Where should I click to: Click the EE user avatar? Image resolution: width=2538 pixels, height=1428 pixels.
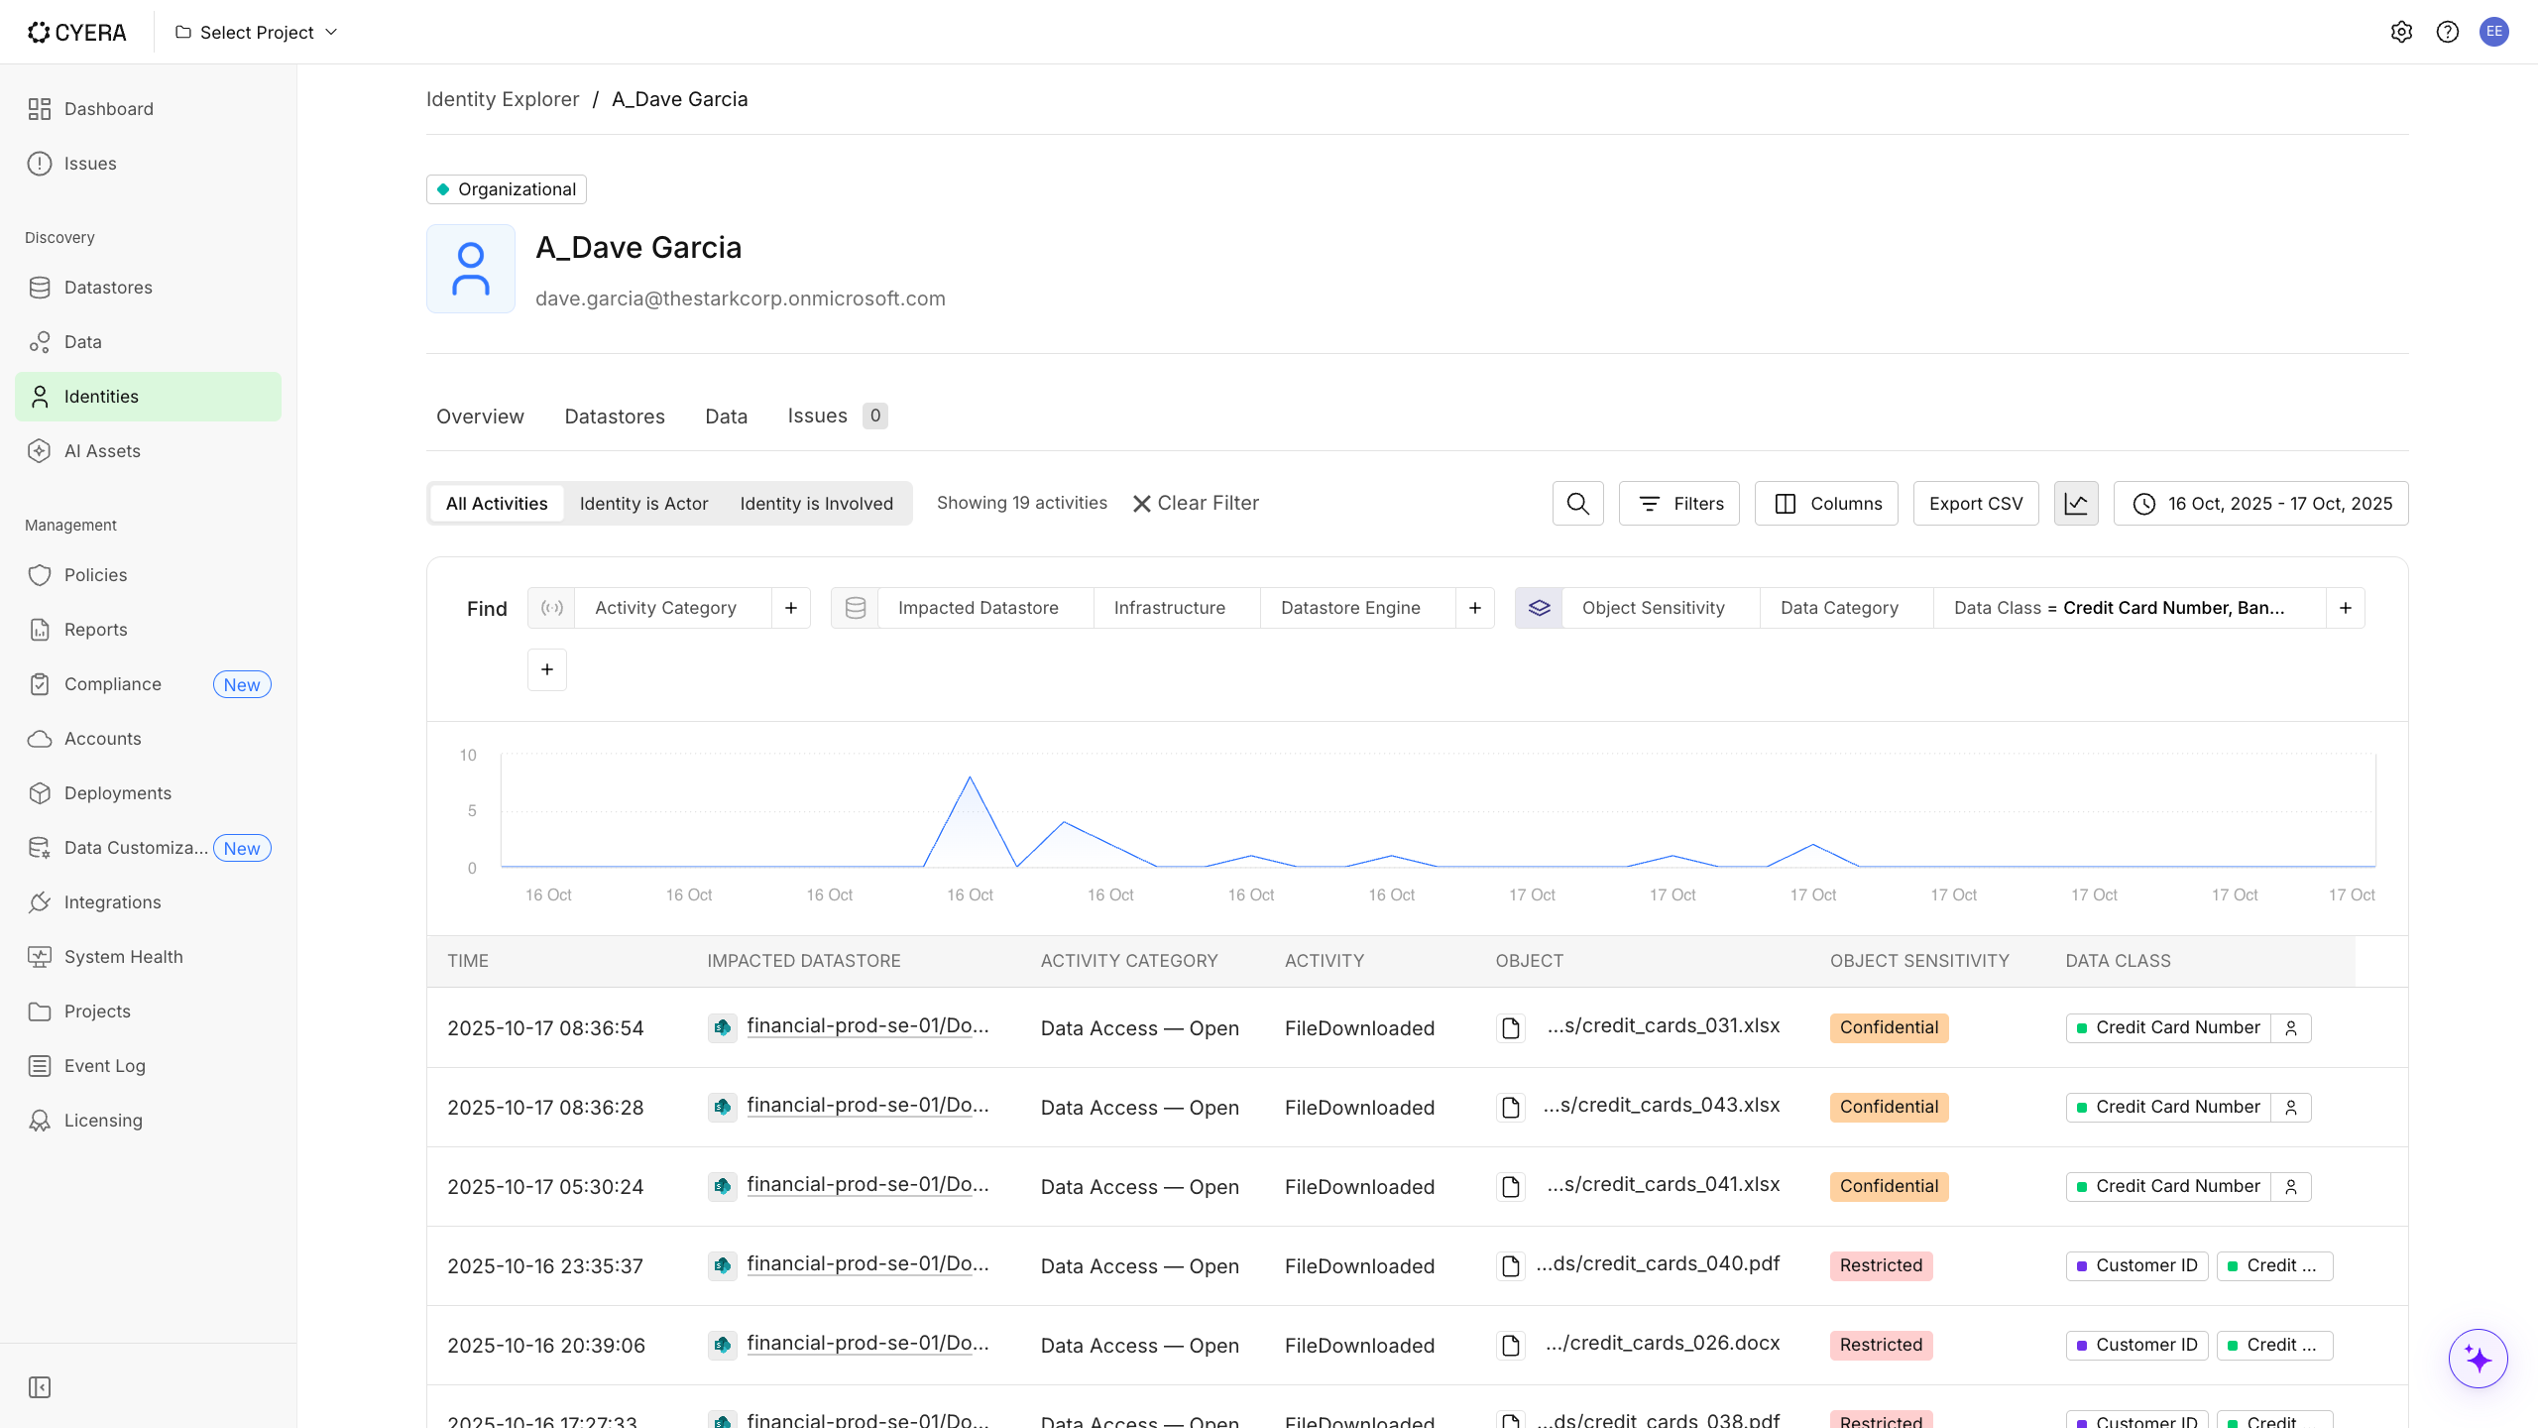click(x=2494, y=32)
